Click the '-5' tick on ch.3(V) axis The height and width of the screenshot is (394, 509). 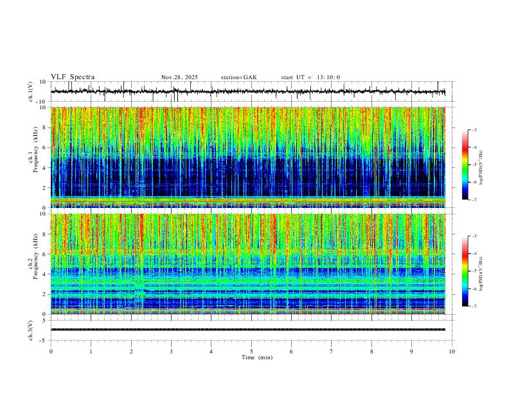pyautogui.click(x=44, y=341)
